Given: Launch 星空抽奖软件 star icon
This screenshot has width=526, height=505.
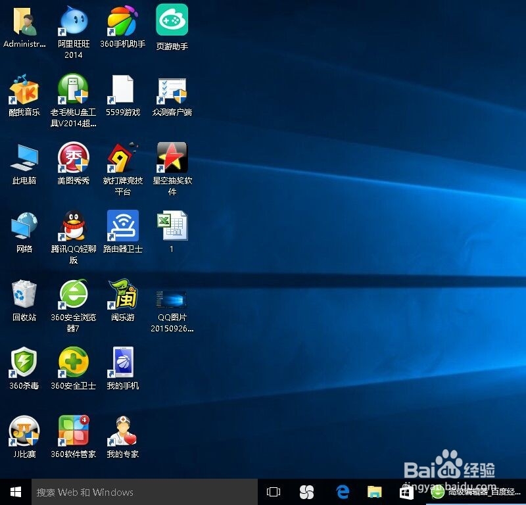Looking at the screenshot, I should [172, 158].
